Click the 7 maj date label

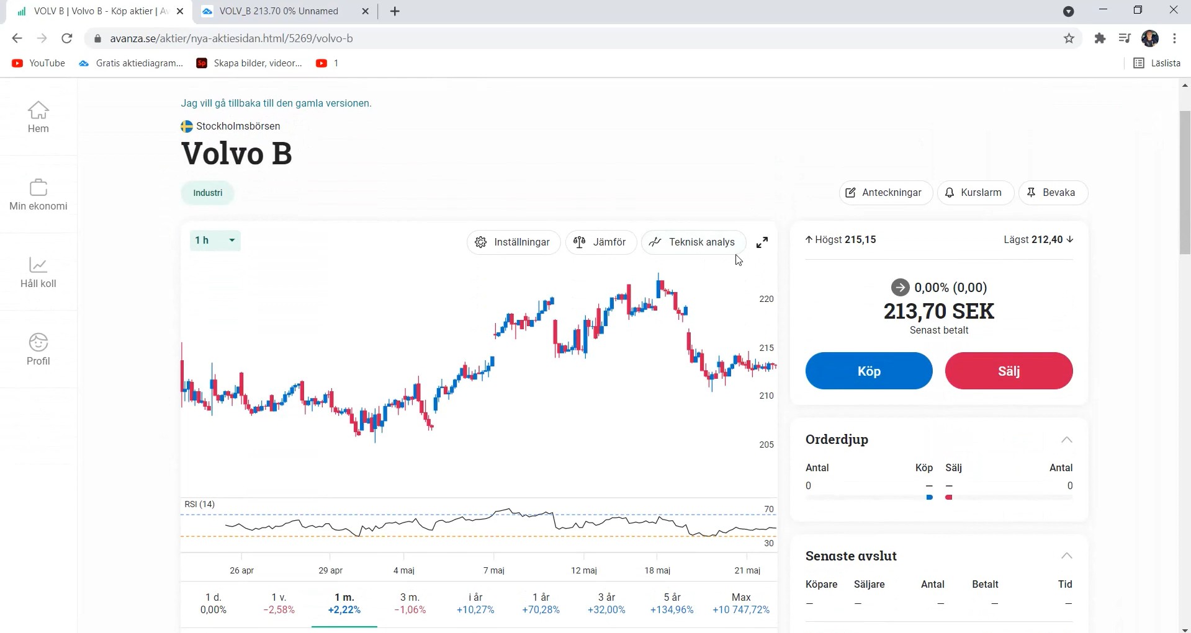494,570
